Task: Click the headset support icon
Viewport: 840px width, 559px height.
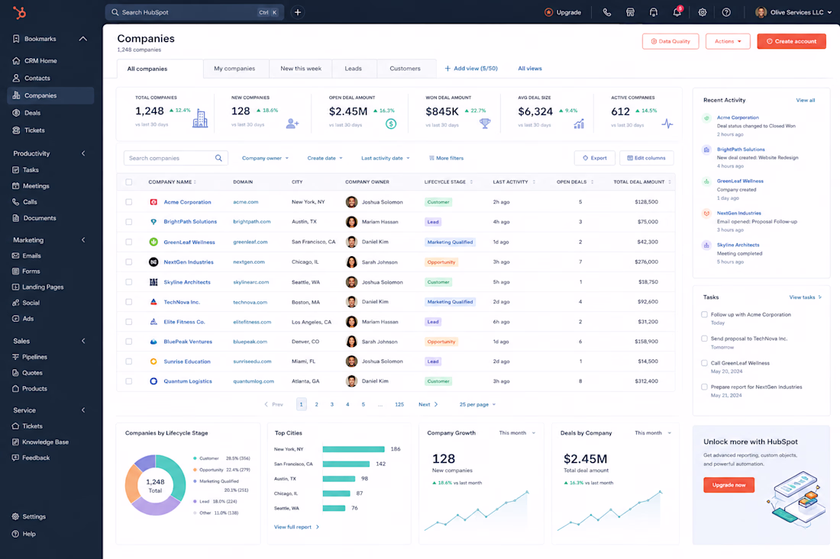Action: [654, 12]
